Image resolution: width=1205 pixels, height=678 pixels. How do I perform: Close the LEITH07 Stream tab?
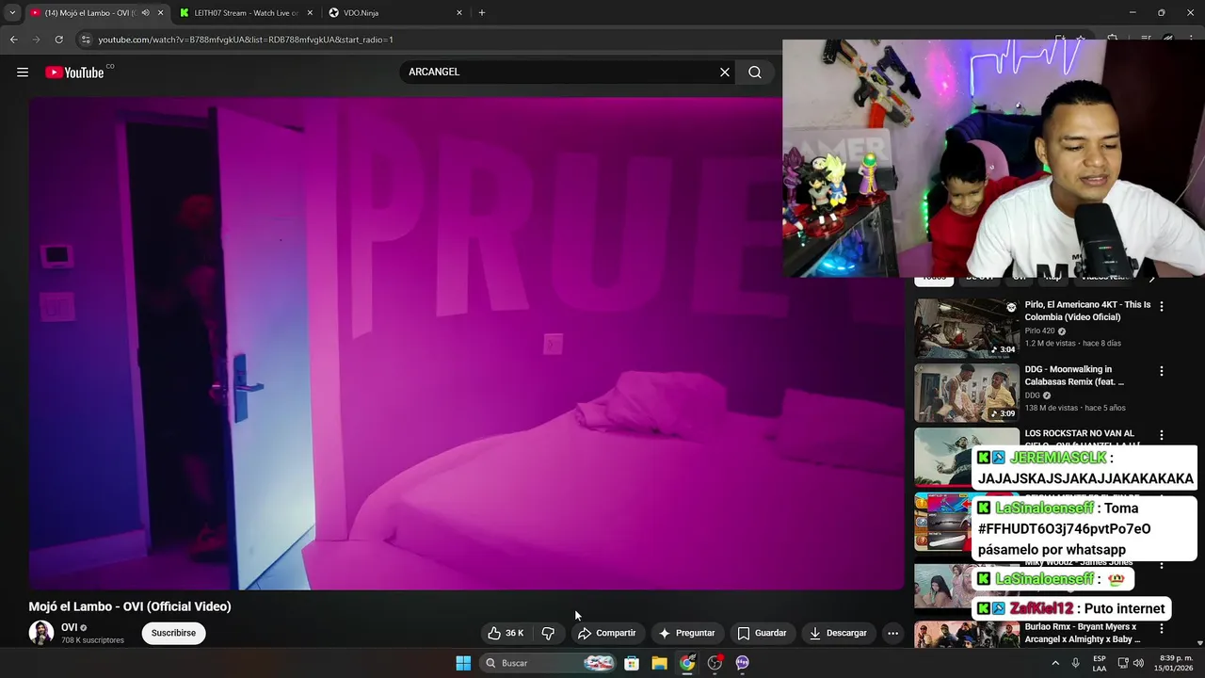click(x=310, y=13)
